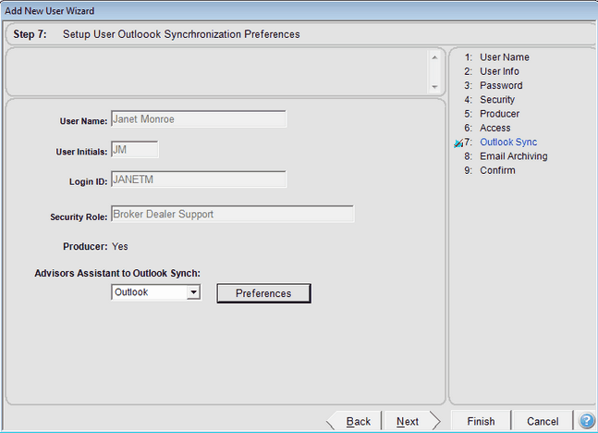Click the User Initials field showing JM
598x433 pixels.
coord(135,149)
